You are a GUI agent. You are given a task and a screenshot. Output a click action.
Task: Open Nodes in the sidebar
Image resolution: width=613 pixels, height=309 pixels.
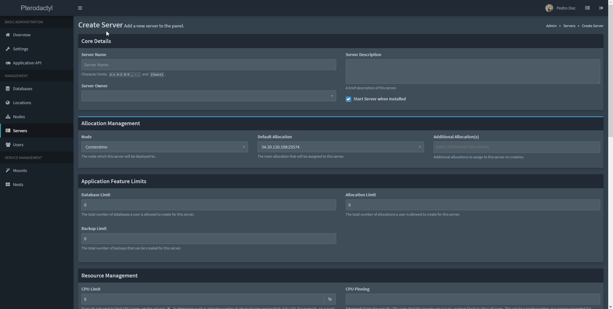tap(37, 117)
